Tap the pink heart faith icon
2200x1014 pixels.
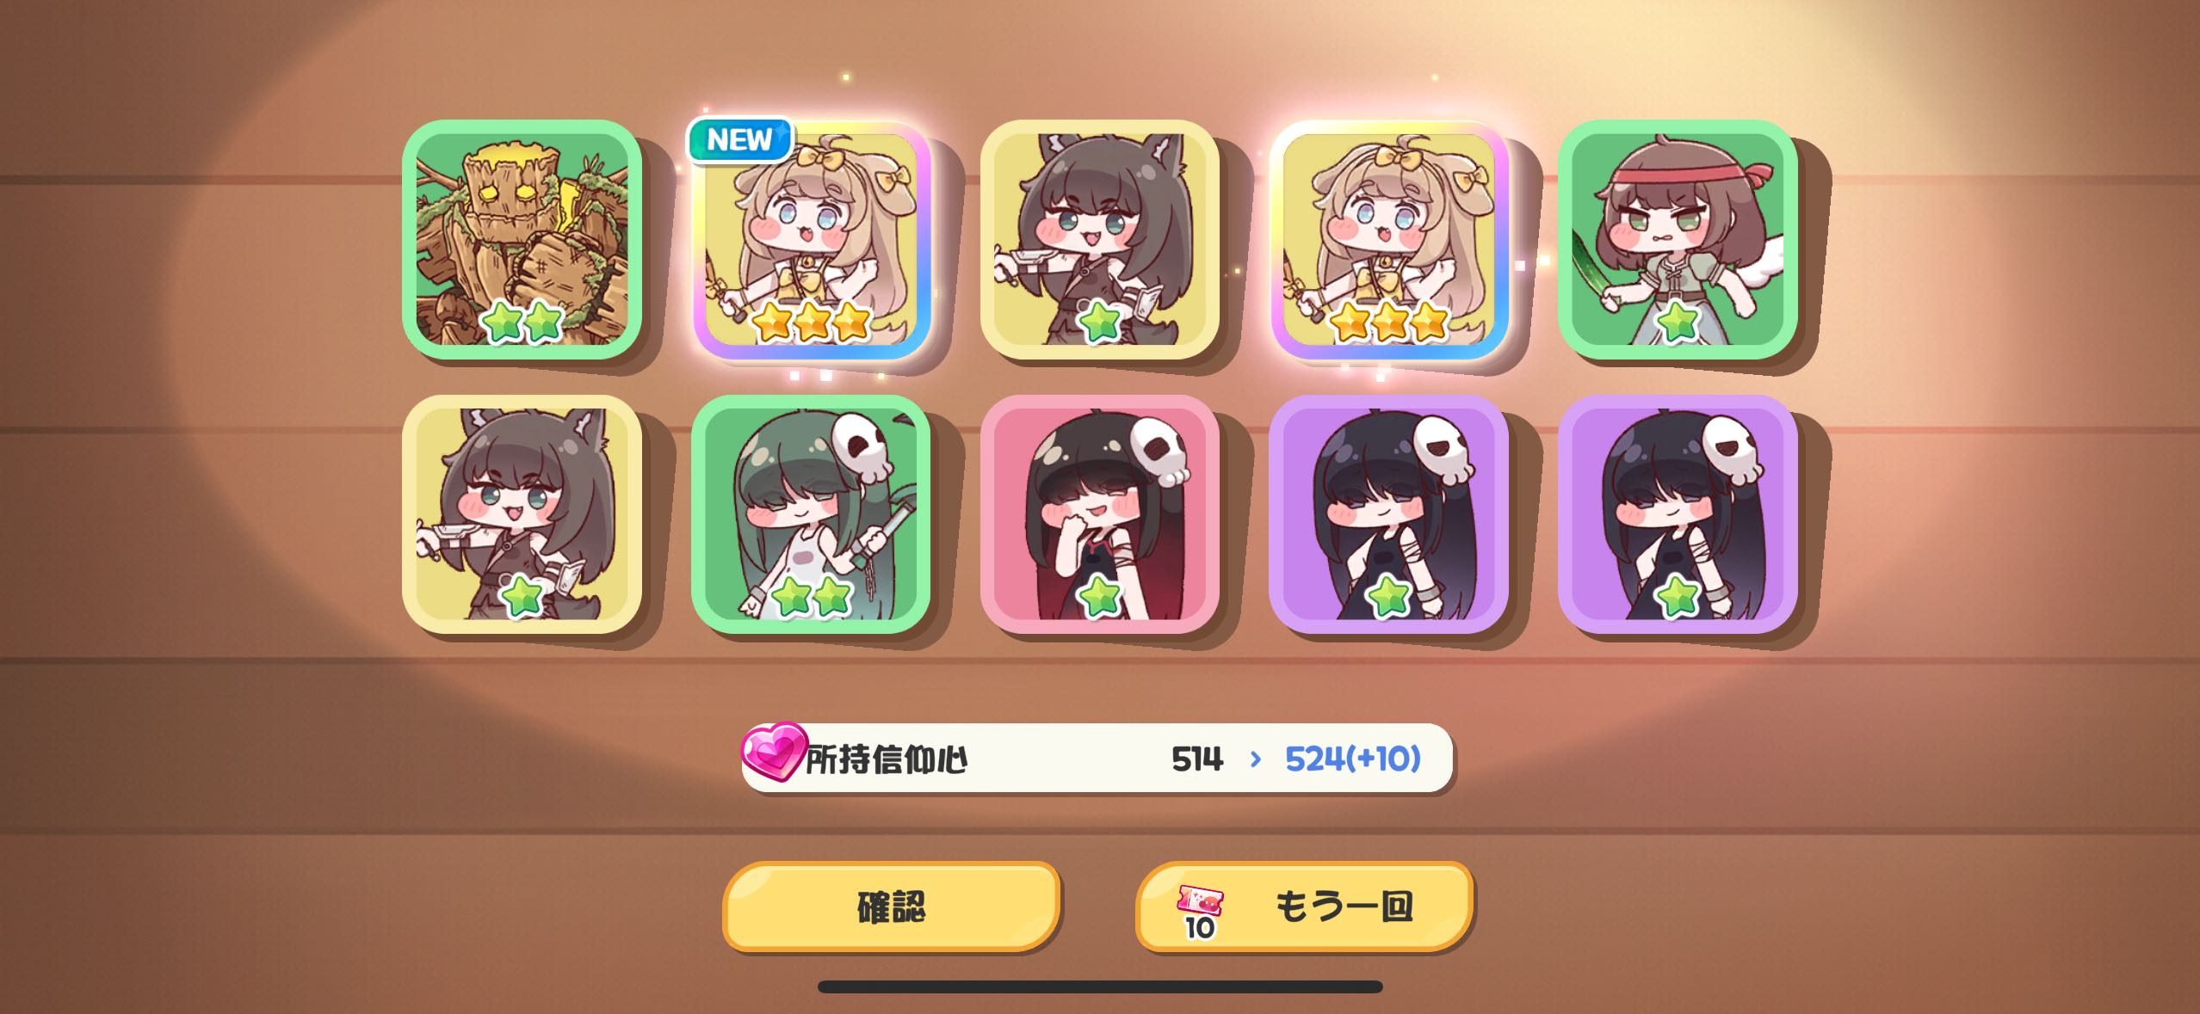coord(774,752)
